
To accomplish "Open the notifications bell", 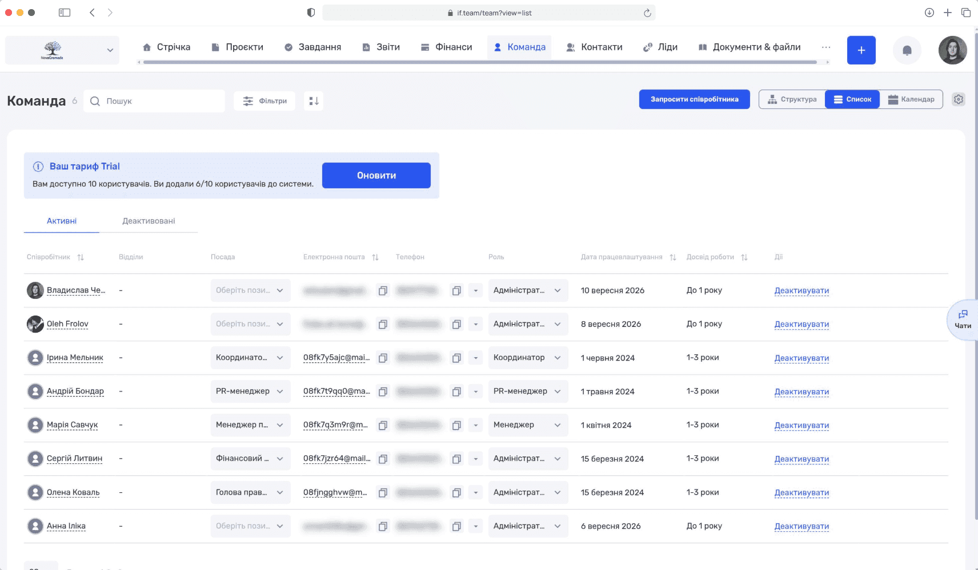I will click(907, 50).
